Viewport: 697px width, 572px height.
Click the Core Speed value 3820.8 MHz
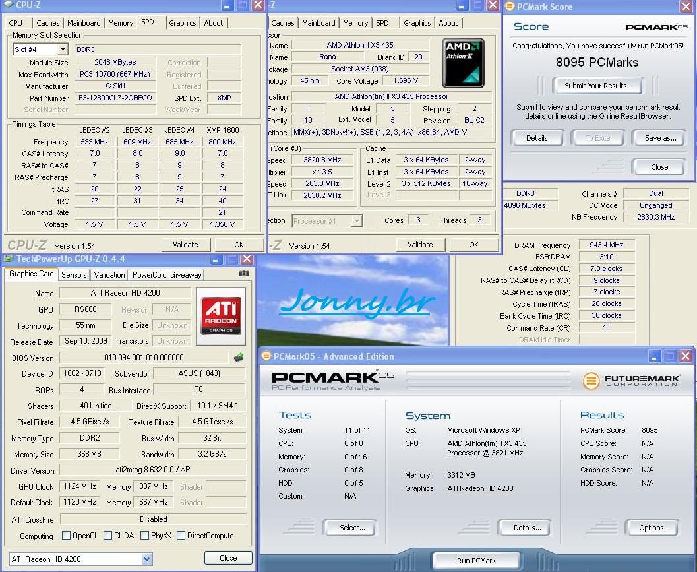322,160
